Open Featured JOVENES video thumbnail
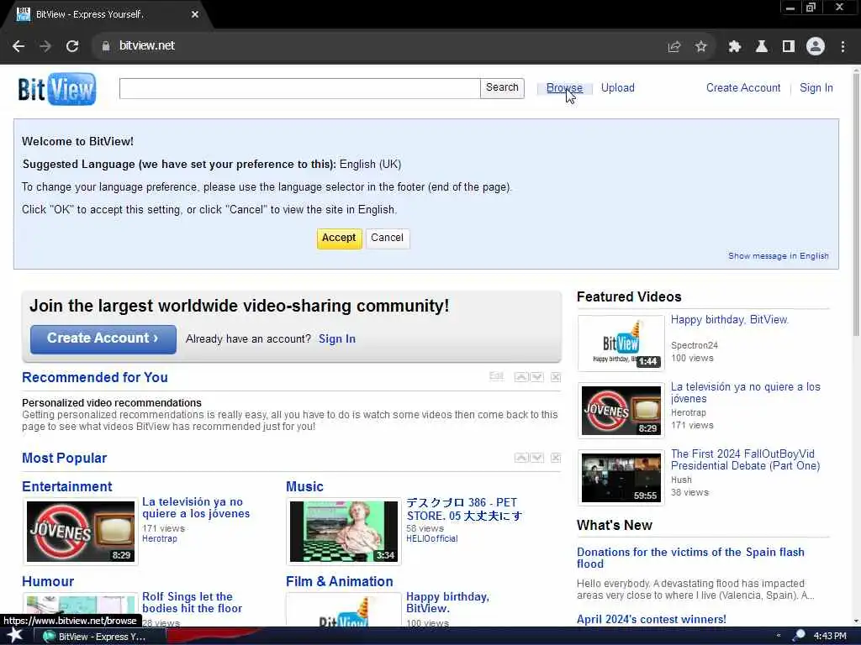861x645 pixels. pyautogui.click(x=621, y=410)
